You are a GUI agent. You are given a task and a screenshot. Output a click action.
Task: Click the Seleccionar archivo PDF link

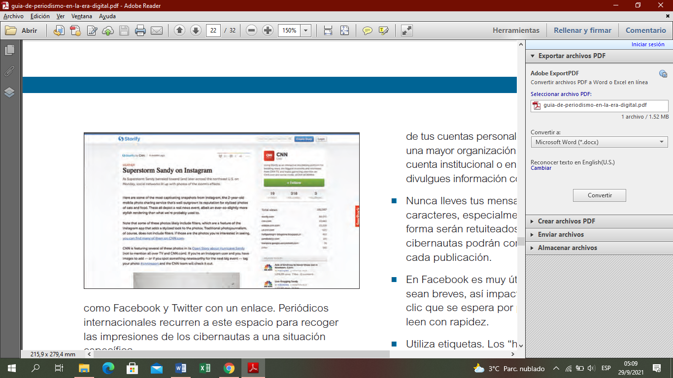(x=561, y=94)
